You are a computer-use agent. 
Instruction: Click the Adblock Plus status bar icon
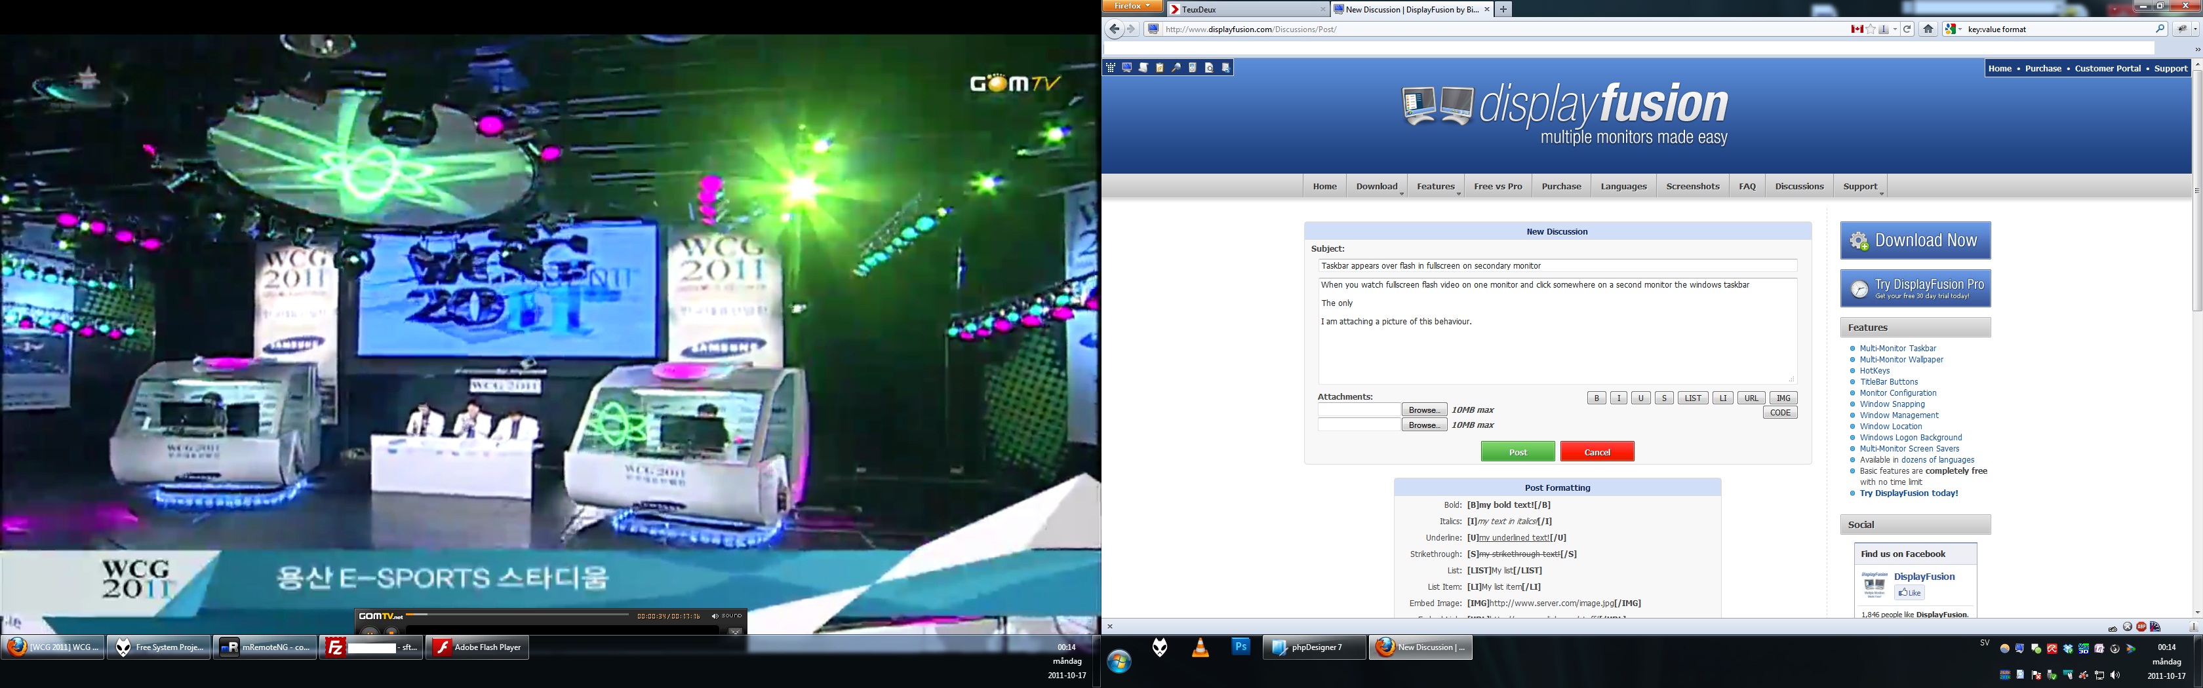[x=2141, y=626]
